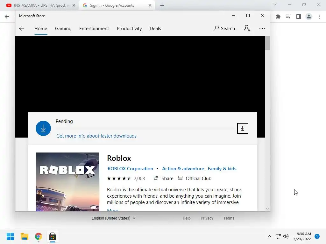
Task: Click the scrollbar down arrow in Store
Action: tap(267, 208)
